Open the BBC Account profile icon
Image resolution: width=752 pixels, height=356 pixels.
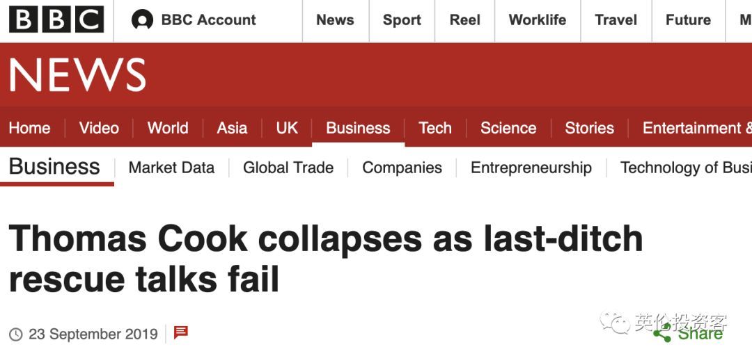142,20
